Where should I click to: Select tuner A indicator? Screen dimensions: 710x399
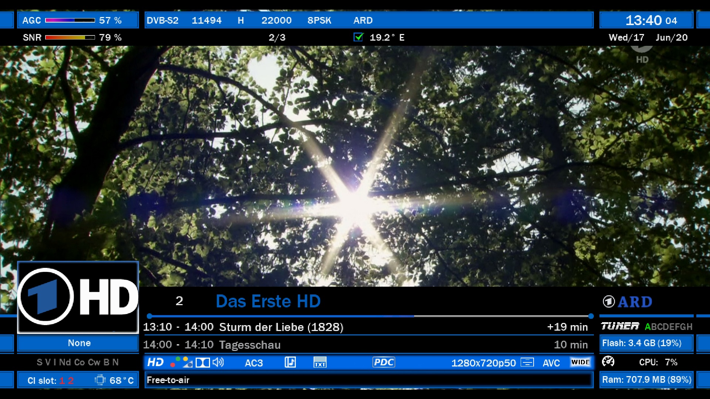pyautogui.click(x=648, y=327)
